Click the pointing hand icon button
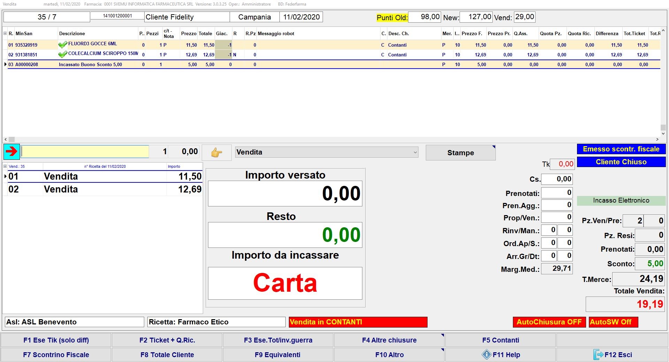The image size is (669, 362). click(216, 152)
